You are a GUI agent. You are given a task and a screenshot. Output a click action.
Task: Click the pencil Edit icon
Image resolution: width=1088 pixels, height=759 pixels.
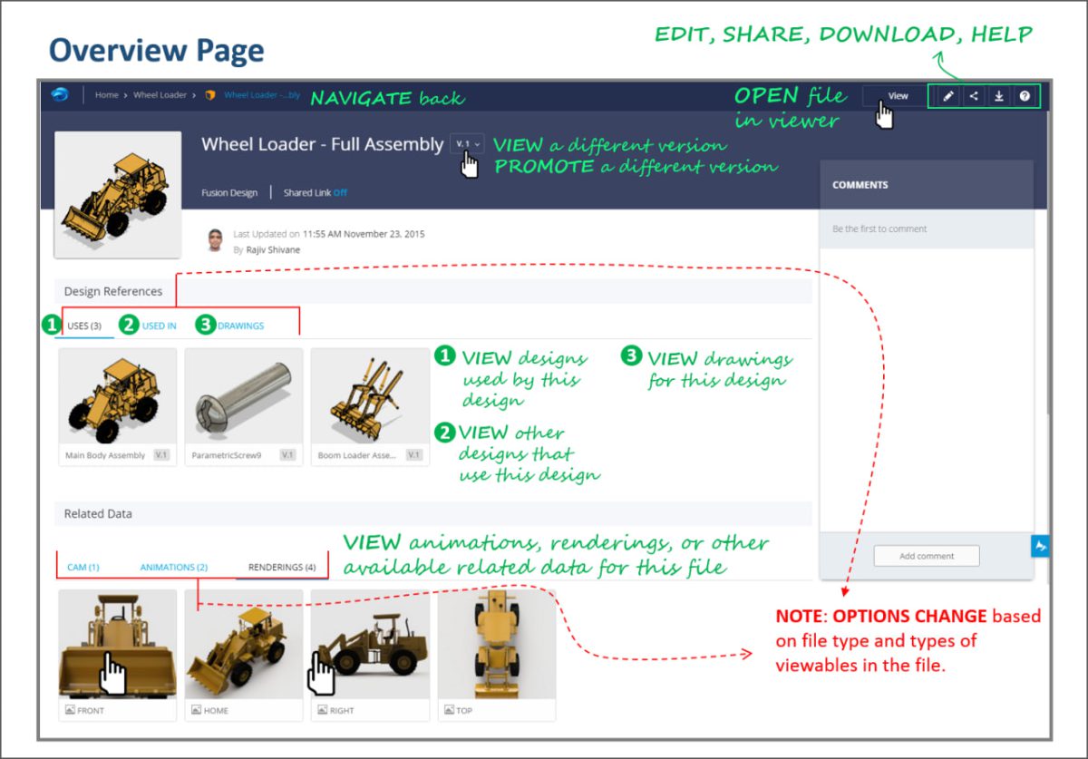tap(947, 96)
